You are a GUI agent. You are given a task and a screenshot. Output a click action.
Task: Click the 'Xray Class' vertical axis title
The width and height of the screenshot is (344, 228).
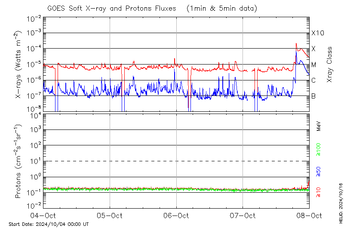[x=329, y=65]
